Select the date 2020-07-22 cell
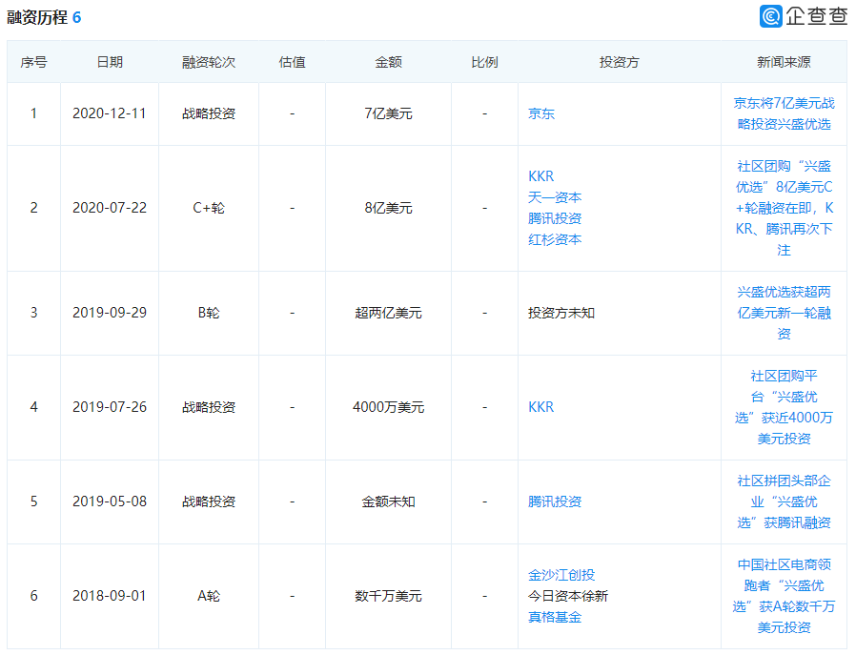The height and width of the screenshot is (655, 856). [110, 208]
